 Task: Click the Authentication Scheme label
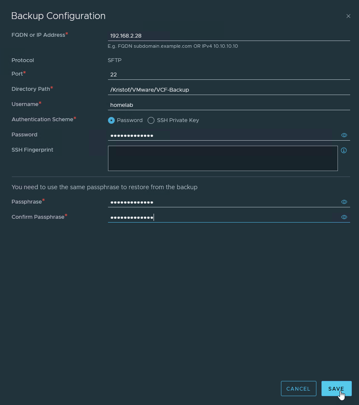42,120
